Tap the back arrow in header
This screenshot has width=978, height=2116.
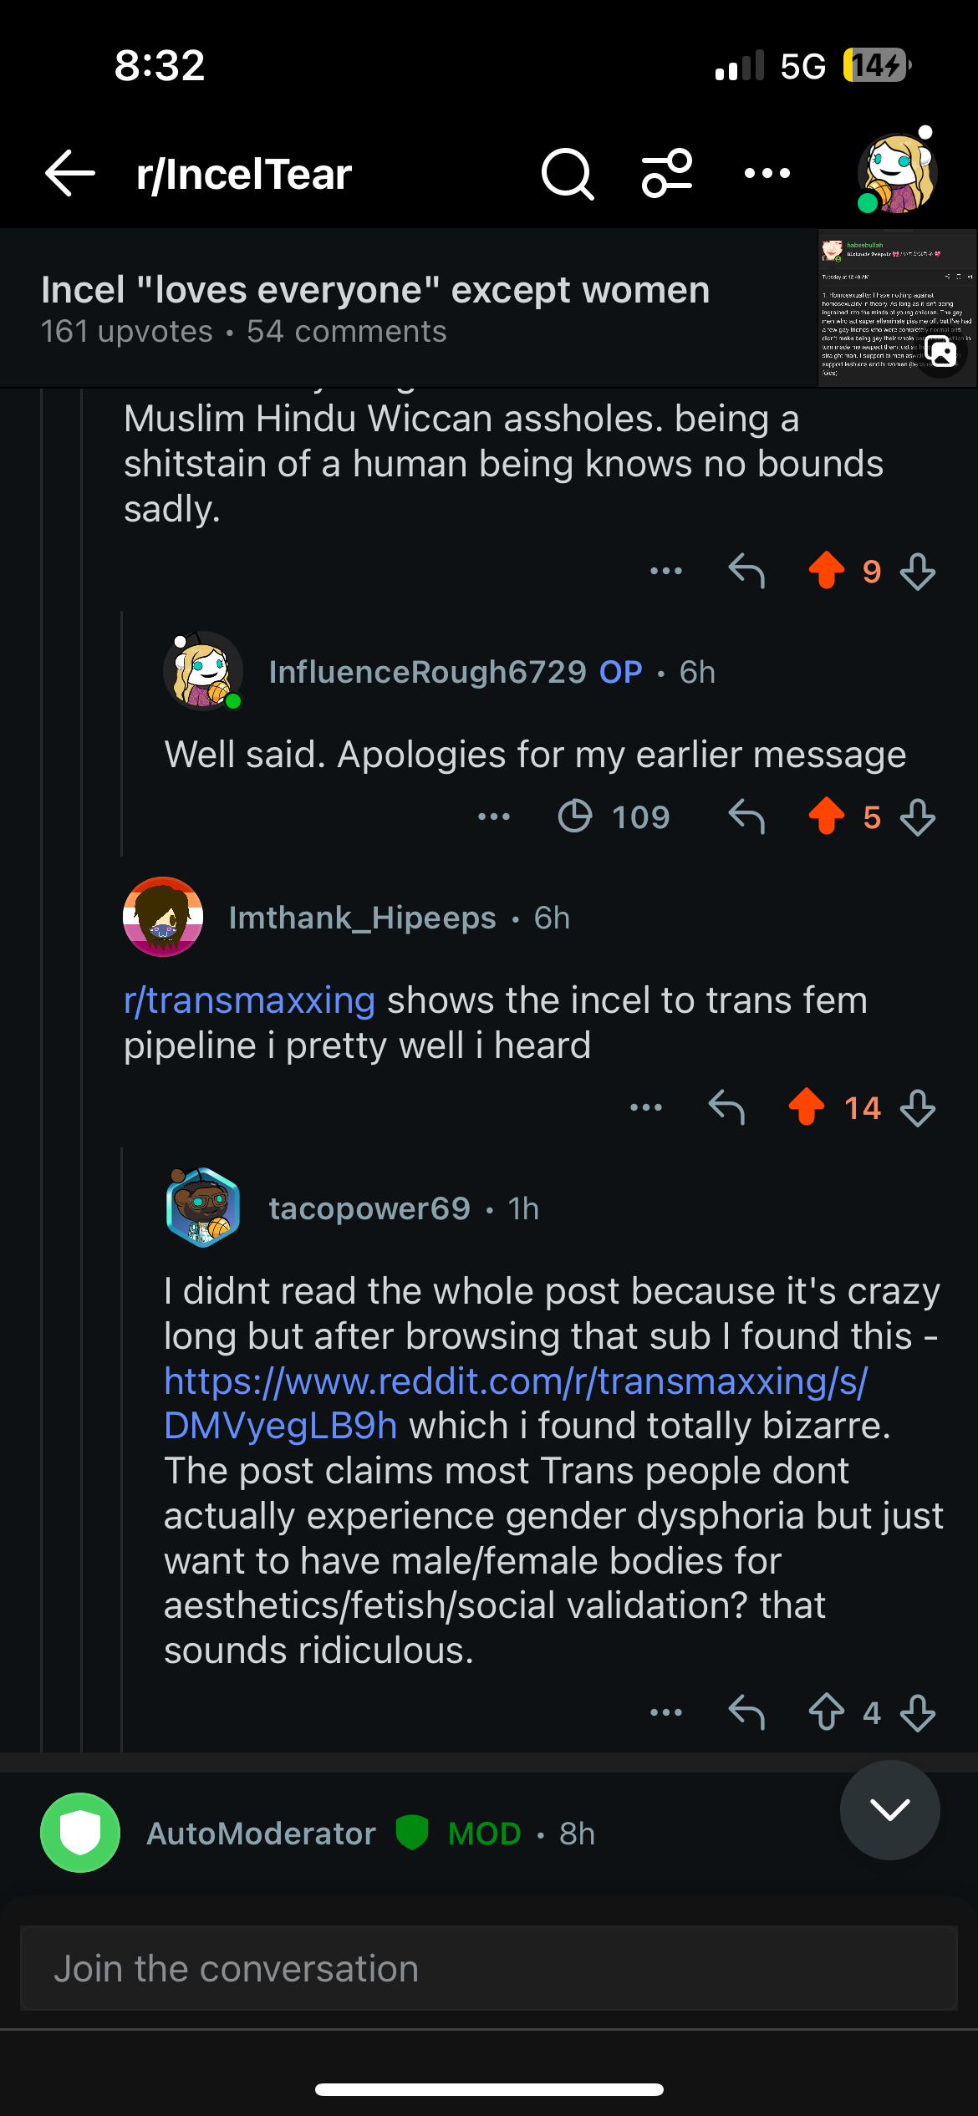pos(70,174)
